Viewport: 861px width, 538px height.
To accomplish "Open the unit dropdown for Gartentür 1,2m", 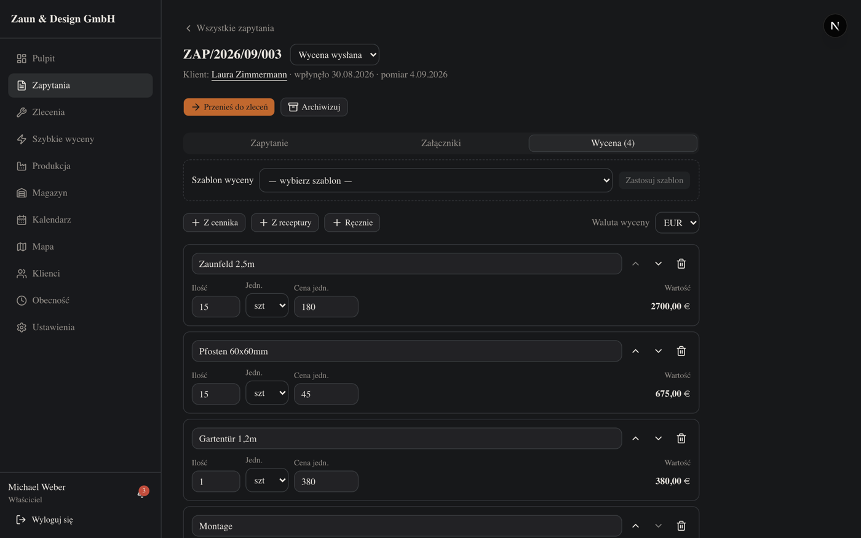I will [267, 480].
